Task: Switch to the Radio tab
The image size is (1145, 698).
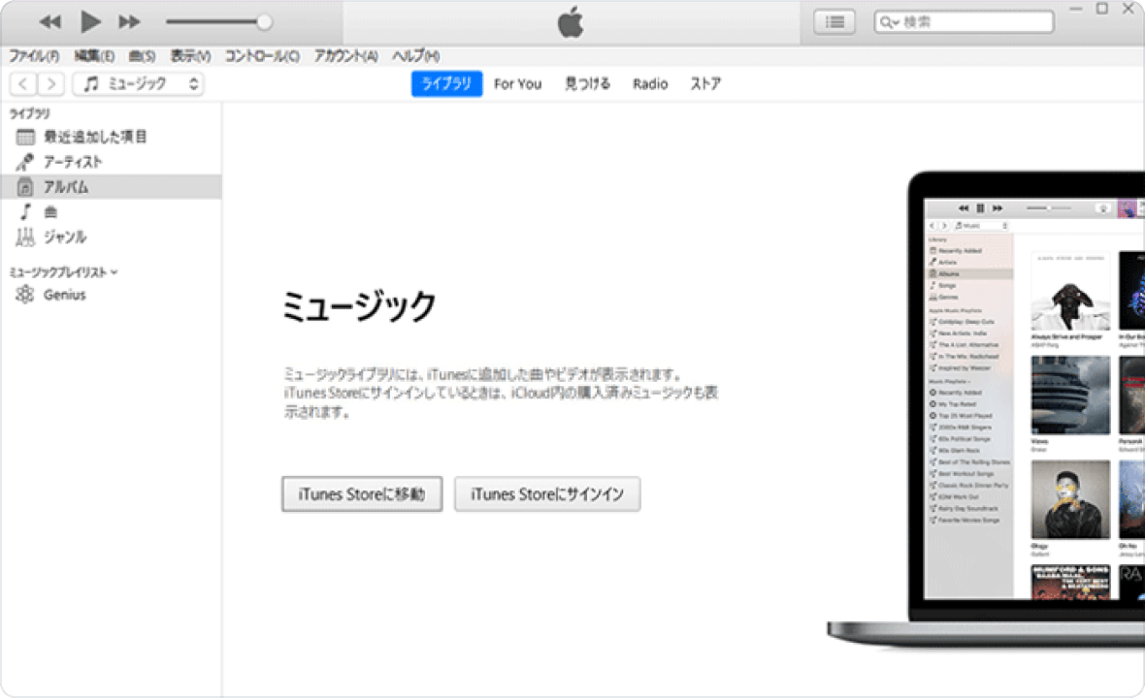Action: click(x=650, y=84)
